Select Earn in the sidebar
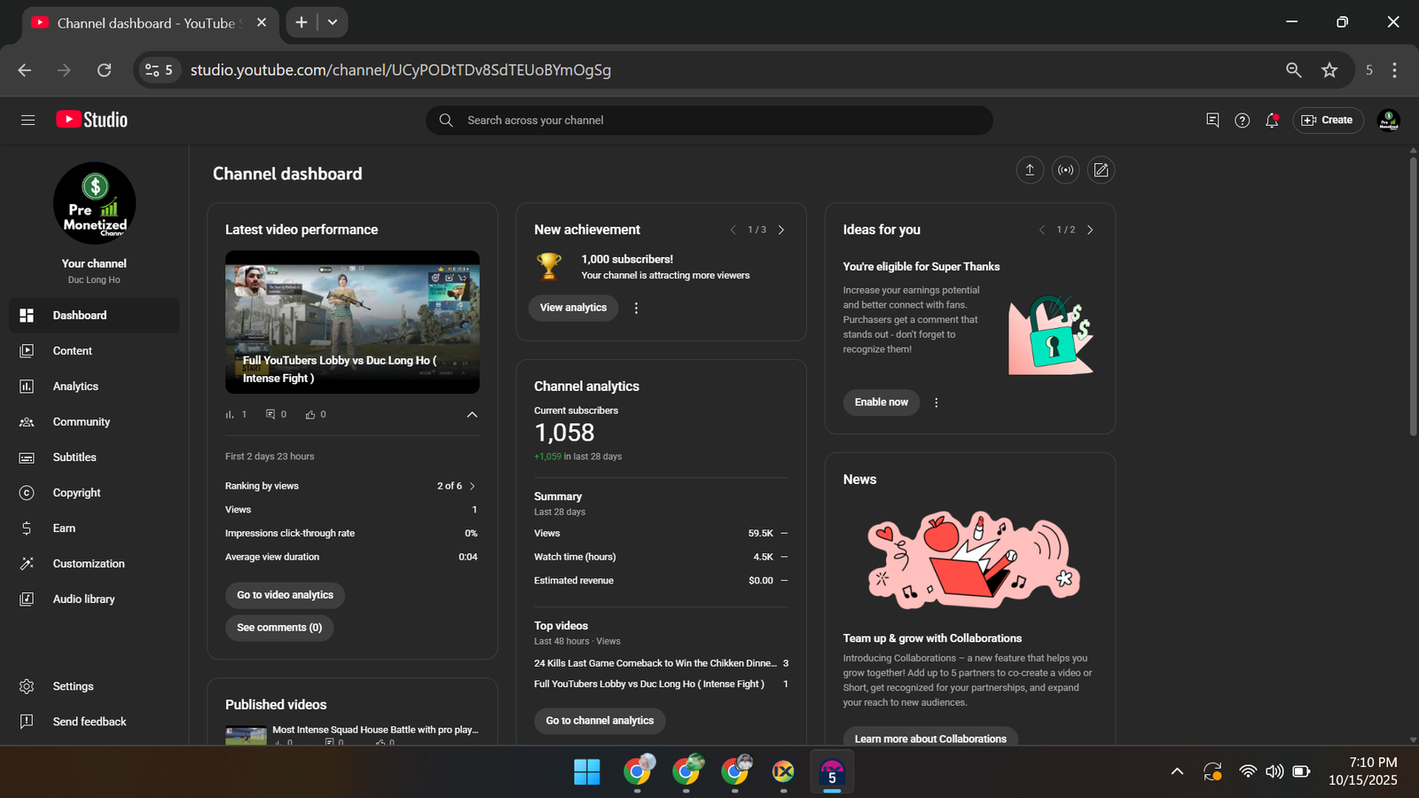 tap(64, 528)
